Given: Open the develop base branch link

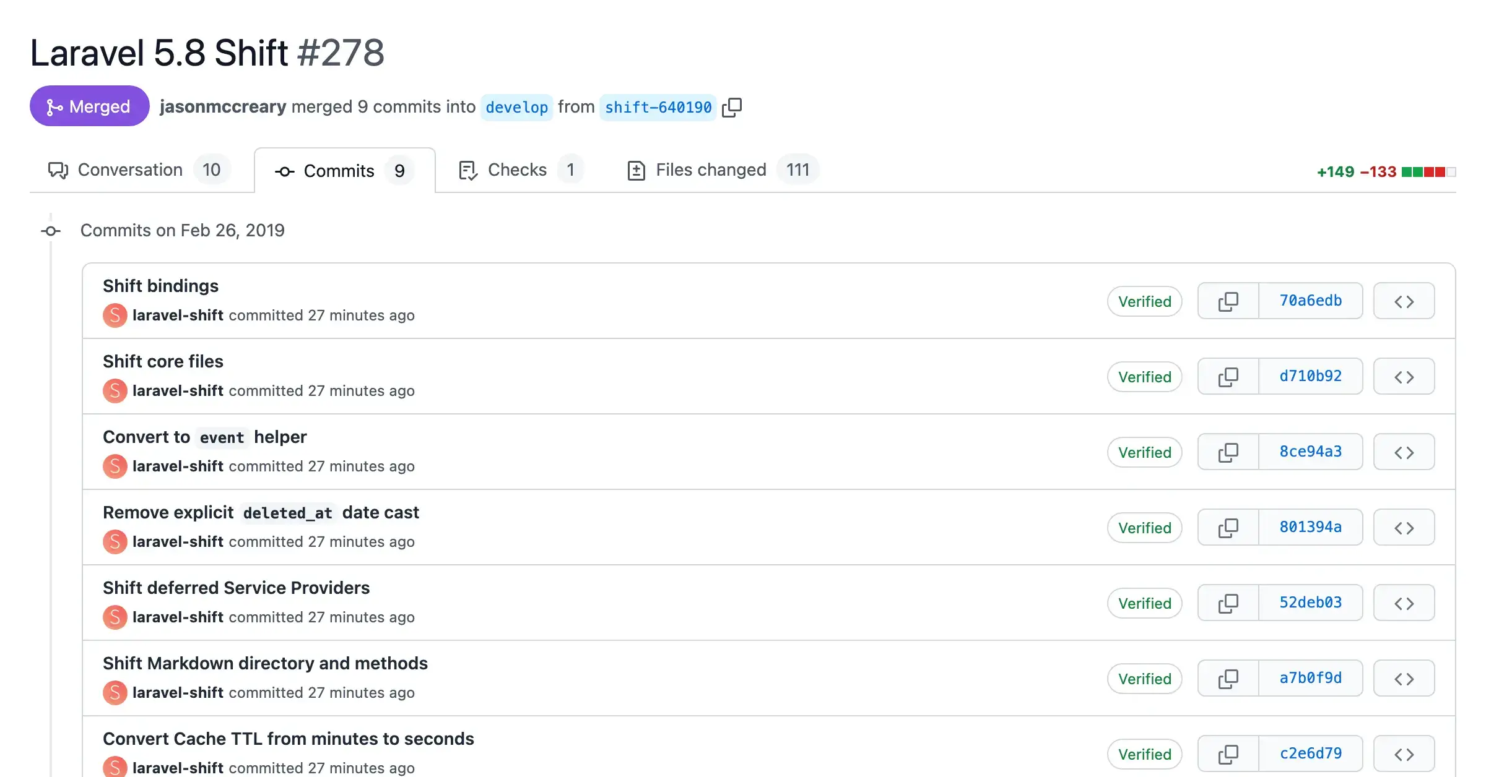Looking at the screenshot, I should 516,107.
